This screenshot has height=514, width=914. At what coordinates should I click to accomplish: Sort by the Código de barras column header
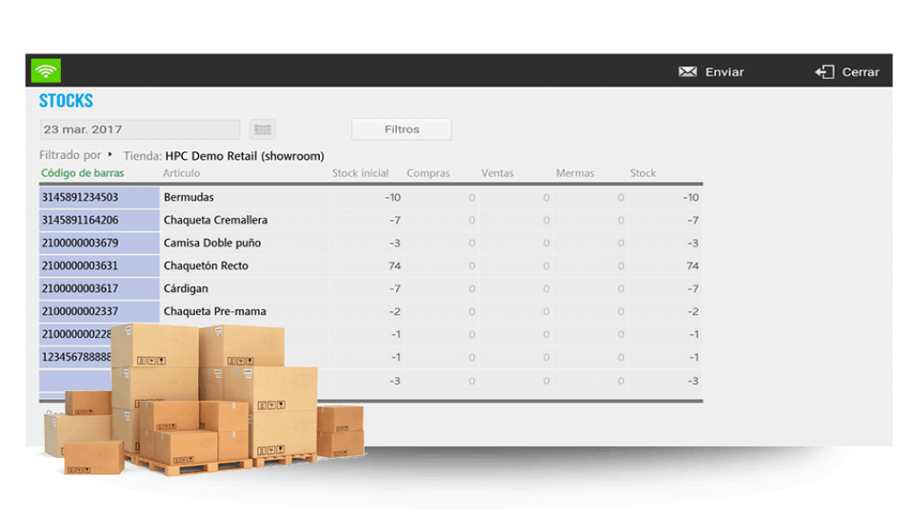[83, 173]
